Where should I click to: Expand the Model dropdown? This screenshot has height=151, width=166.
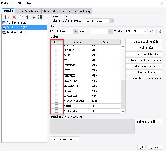(110, 31)
